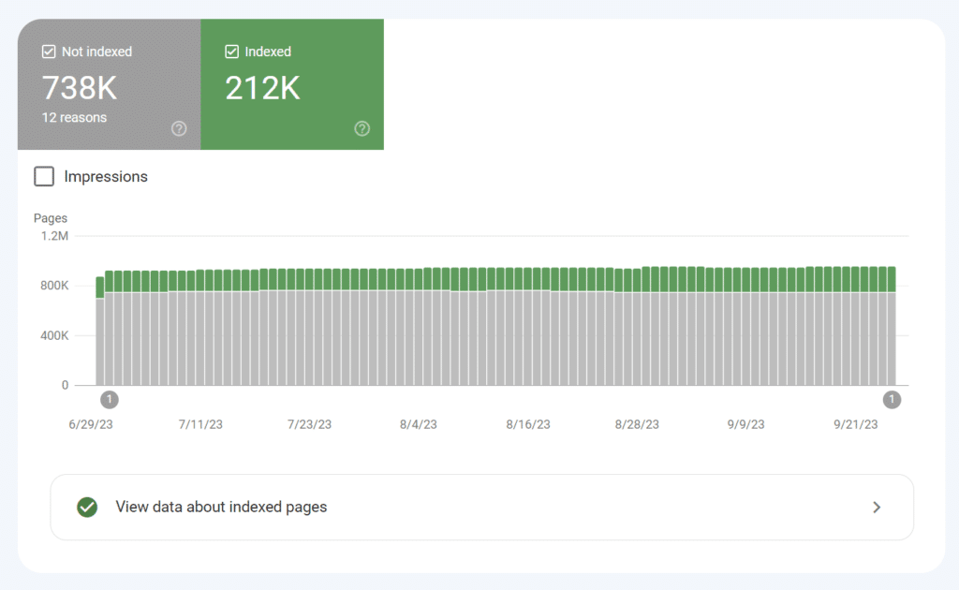This screenshot has width=959, height=590.
Task: Open chevron arrow for indexed pages data
Action: tap(877, 508)
